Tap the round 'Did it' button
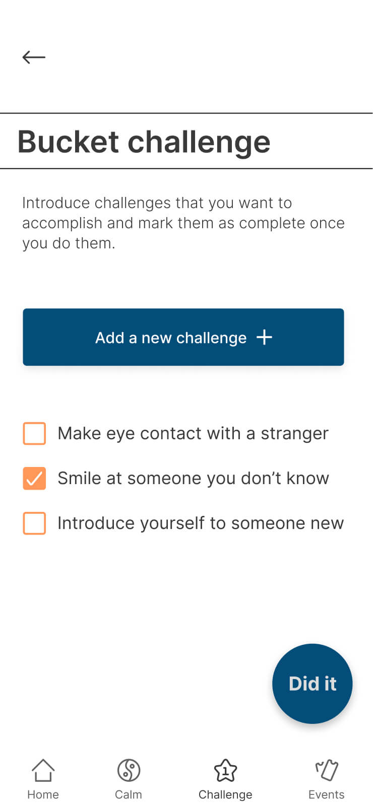 313,684
